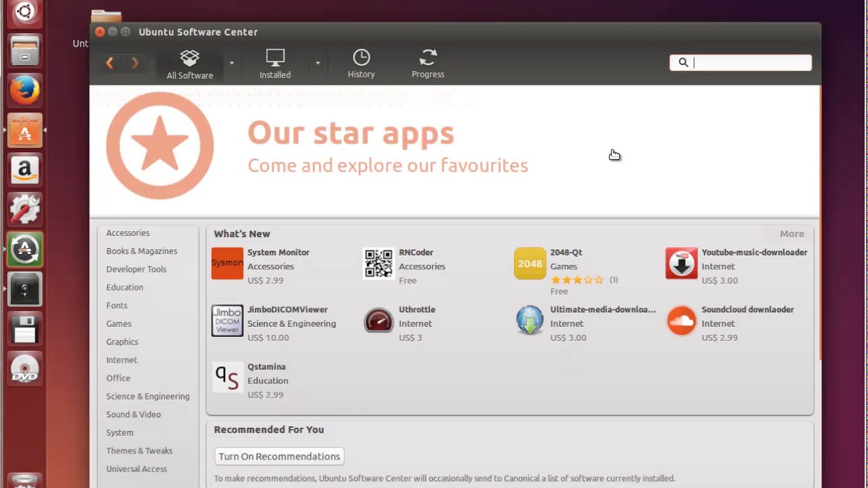The width and height of the screenshot is (868, 488).
Task: Click the Recommended For You heading
Action: point(269,430)
